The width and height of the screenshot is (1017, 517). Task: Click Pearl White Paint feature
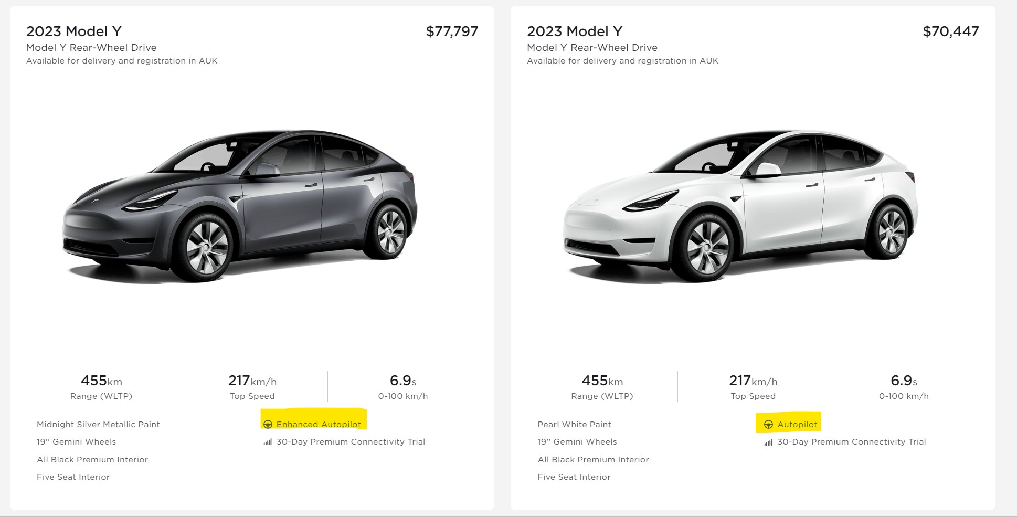click(574, 425)
